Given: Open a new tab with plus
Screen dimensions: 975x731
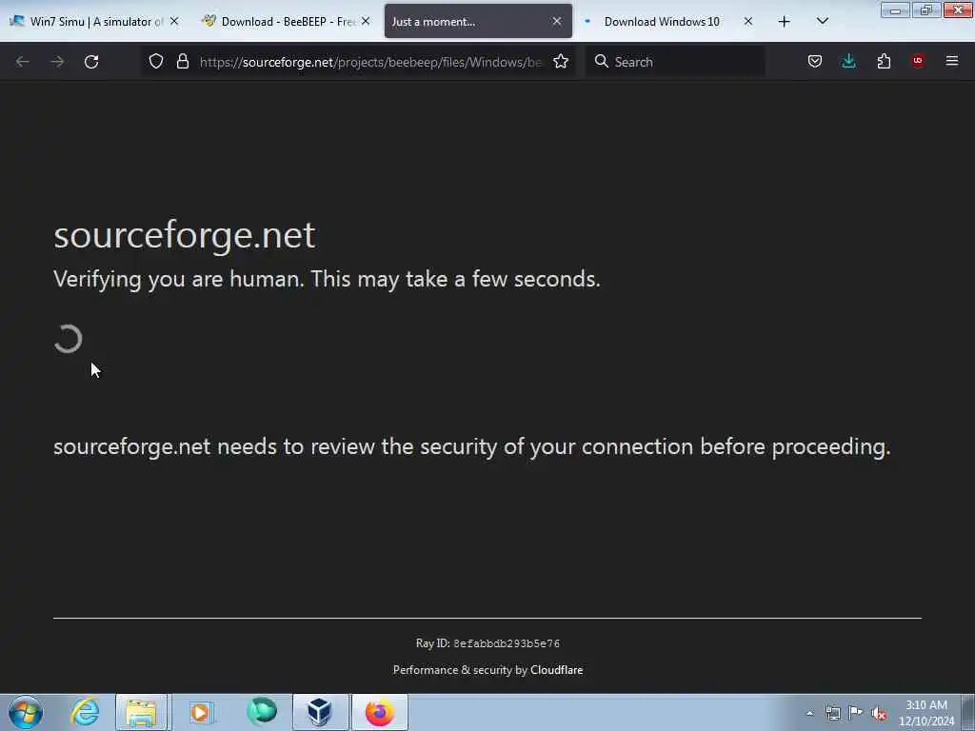Looking at the screenshot, I should (785, 22).
